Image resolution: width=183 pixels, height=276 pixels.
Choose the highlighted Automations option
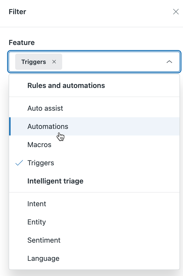point(48,126)
